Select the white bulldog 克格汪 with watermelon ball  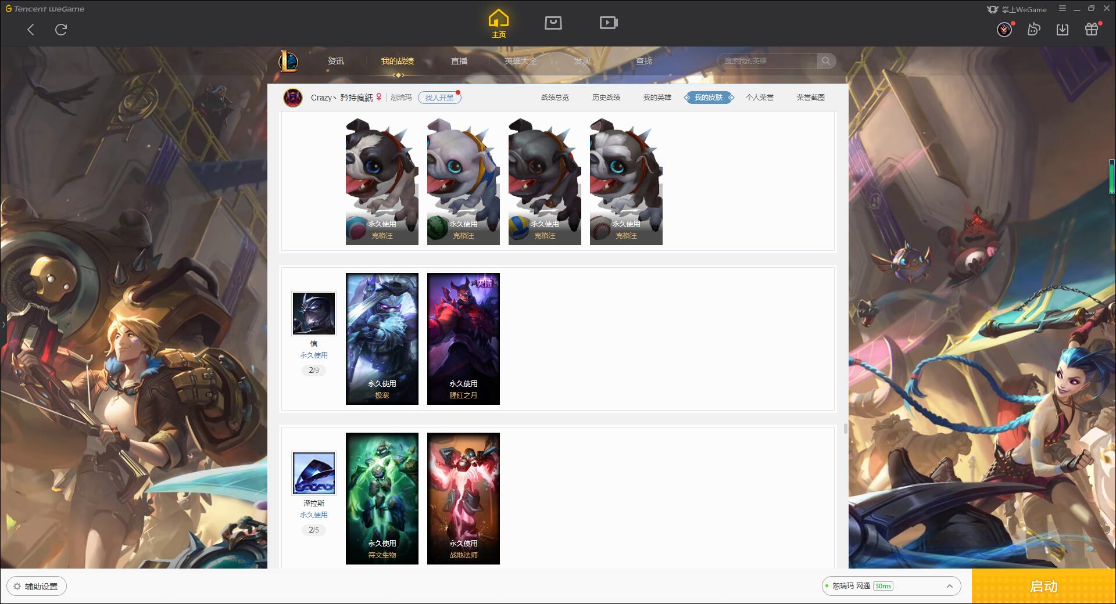tap(463, 181)
